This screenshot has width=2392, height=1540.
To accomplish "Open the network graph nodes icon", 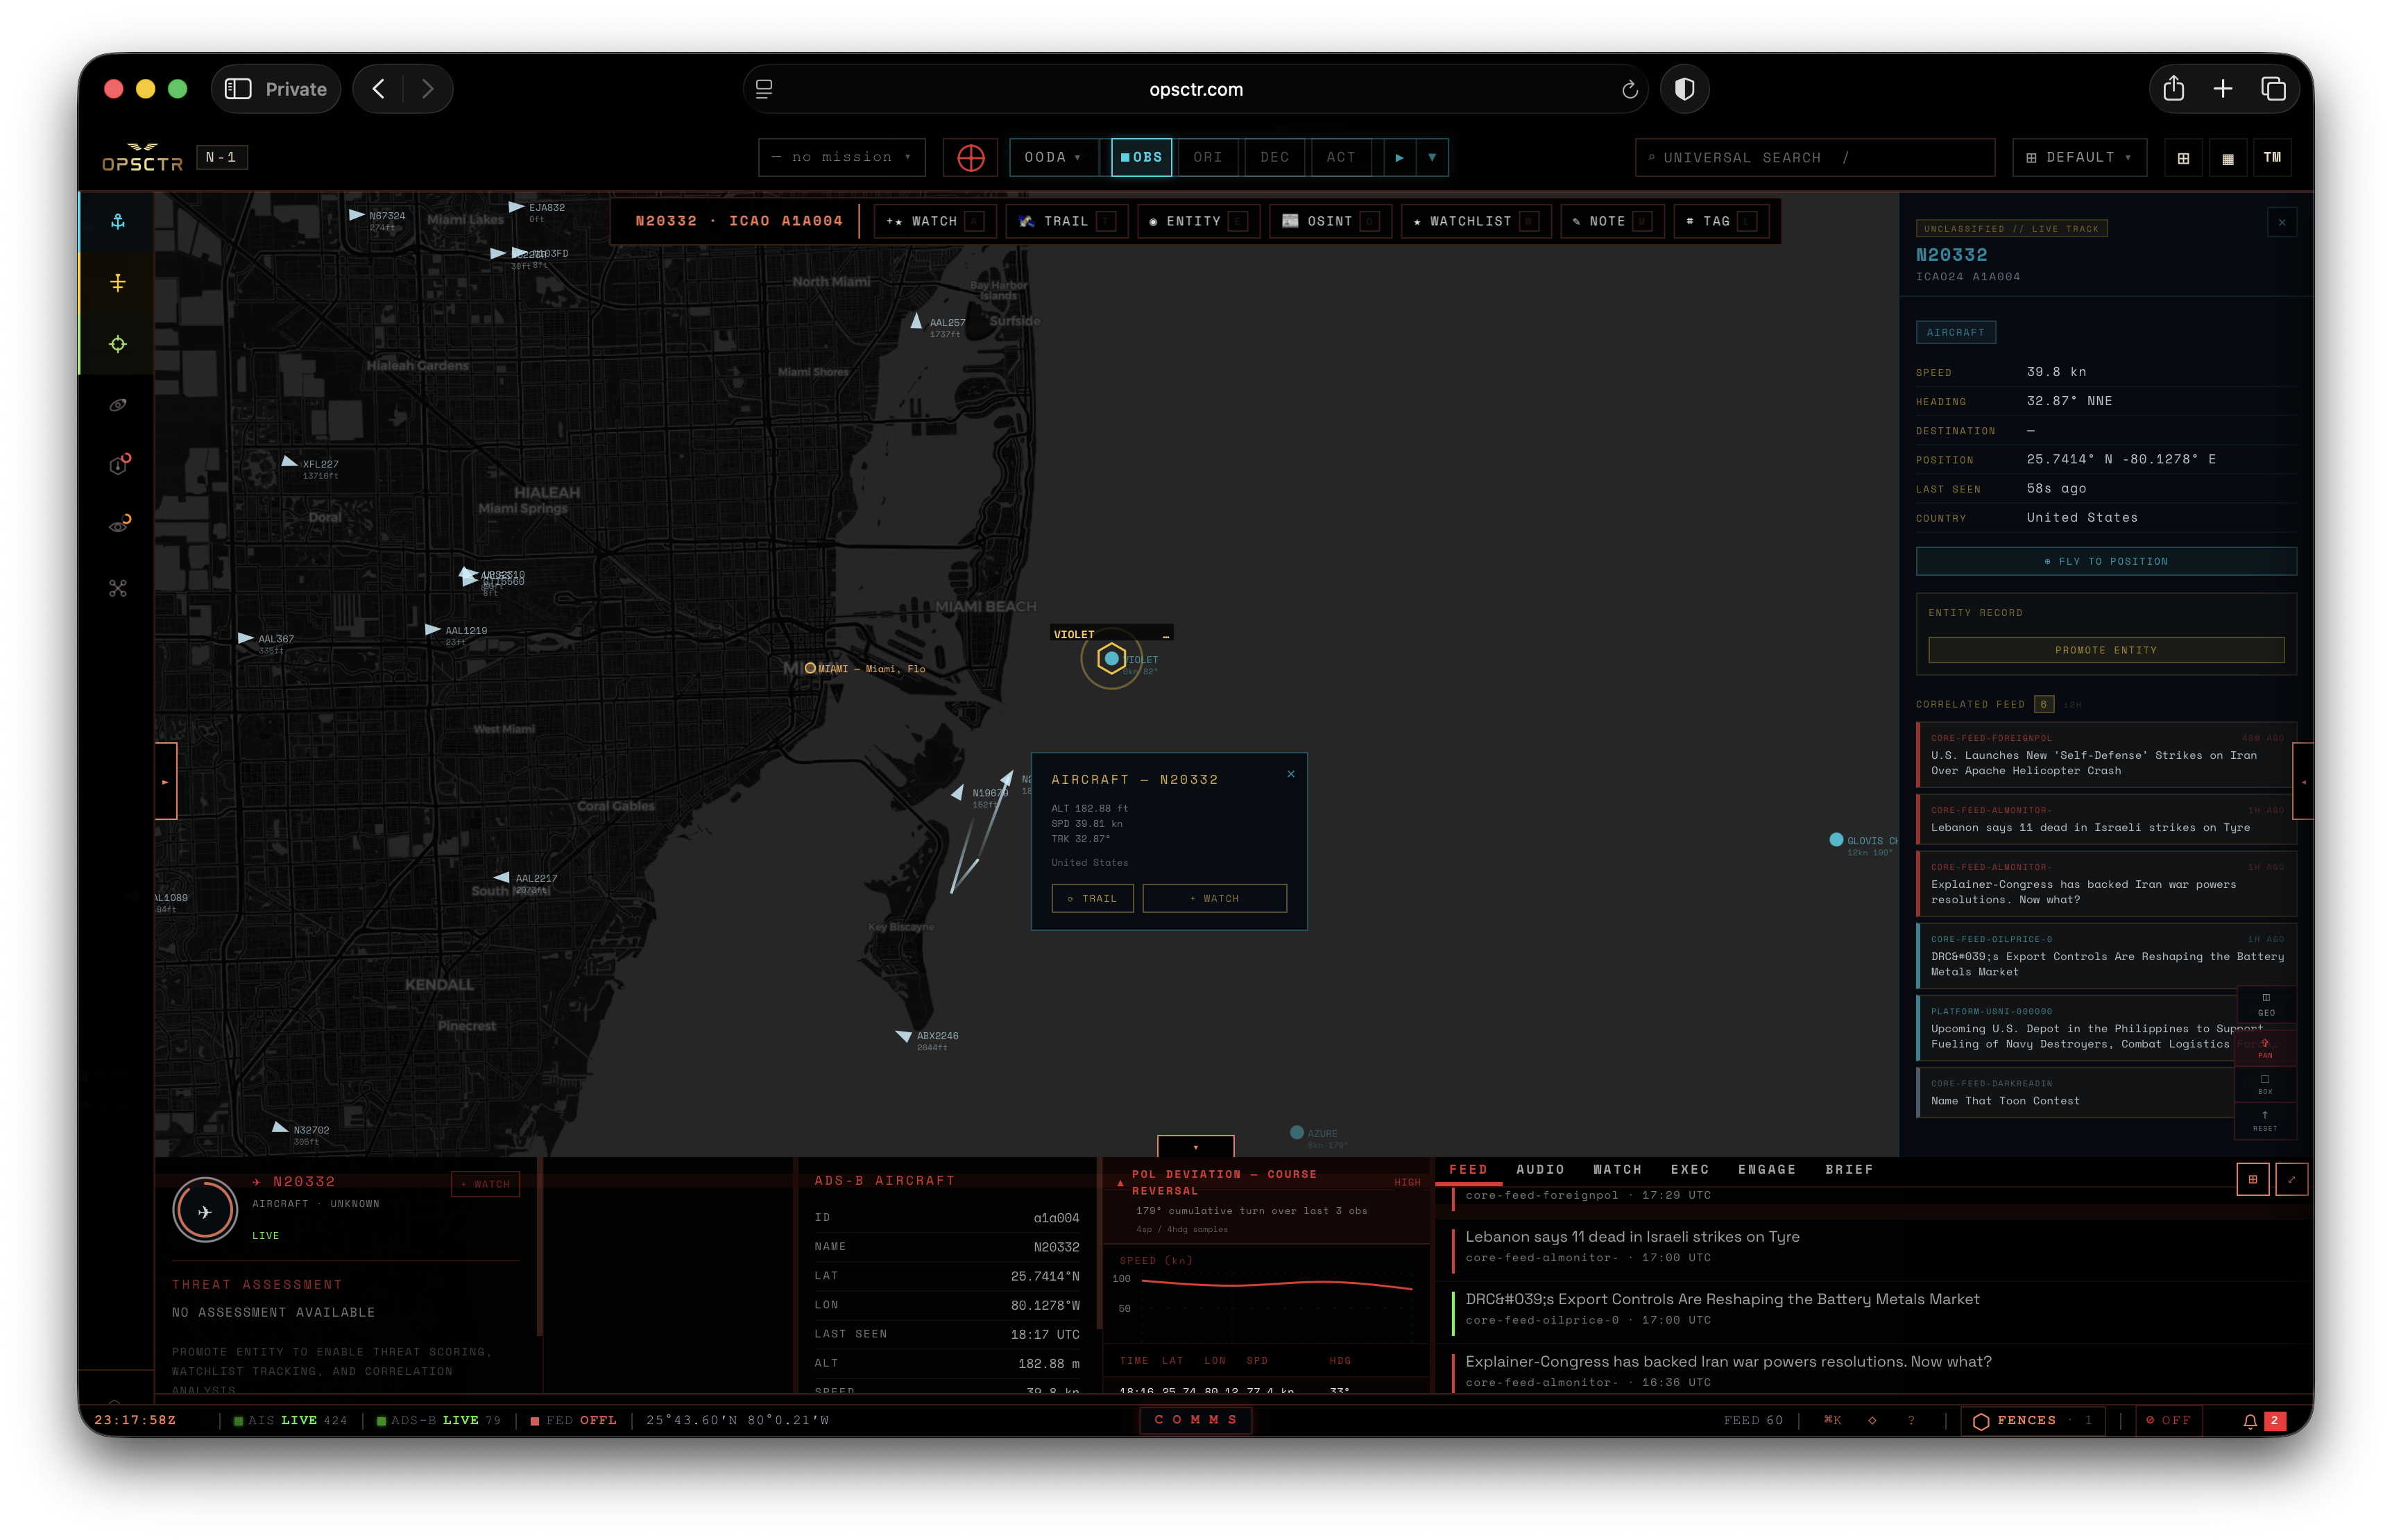I will click(x=118, y=588).
